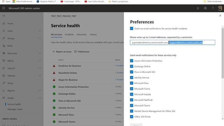Viewport: 224px width, 126px height.
Task: Open the app launcher waffle icon
Action: pos(3,8)
